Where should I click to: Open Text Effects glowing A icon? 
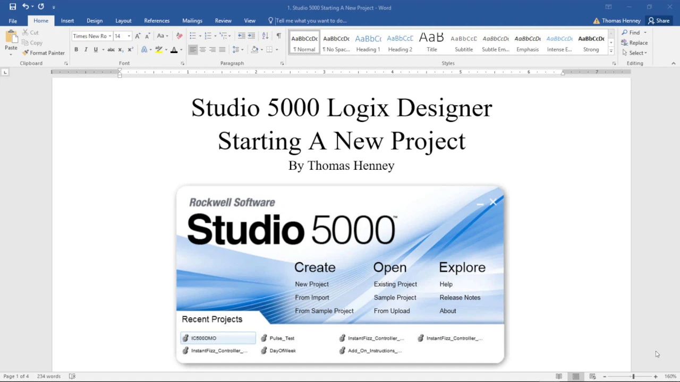click(144, 50)
